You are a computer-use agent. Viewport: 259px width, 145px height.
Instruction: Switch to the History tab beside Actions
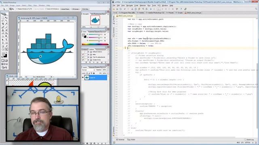[x=85, y=49]
